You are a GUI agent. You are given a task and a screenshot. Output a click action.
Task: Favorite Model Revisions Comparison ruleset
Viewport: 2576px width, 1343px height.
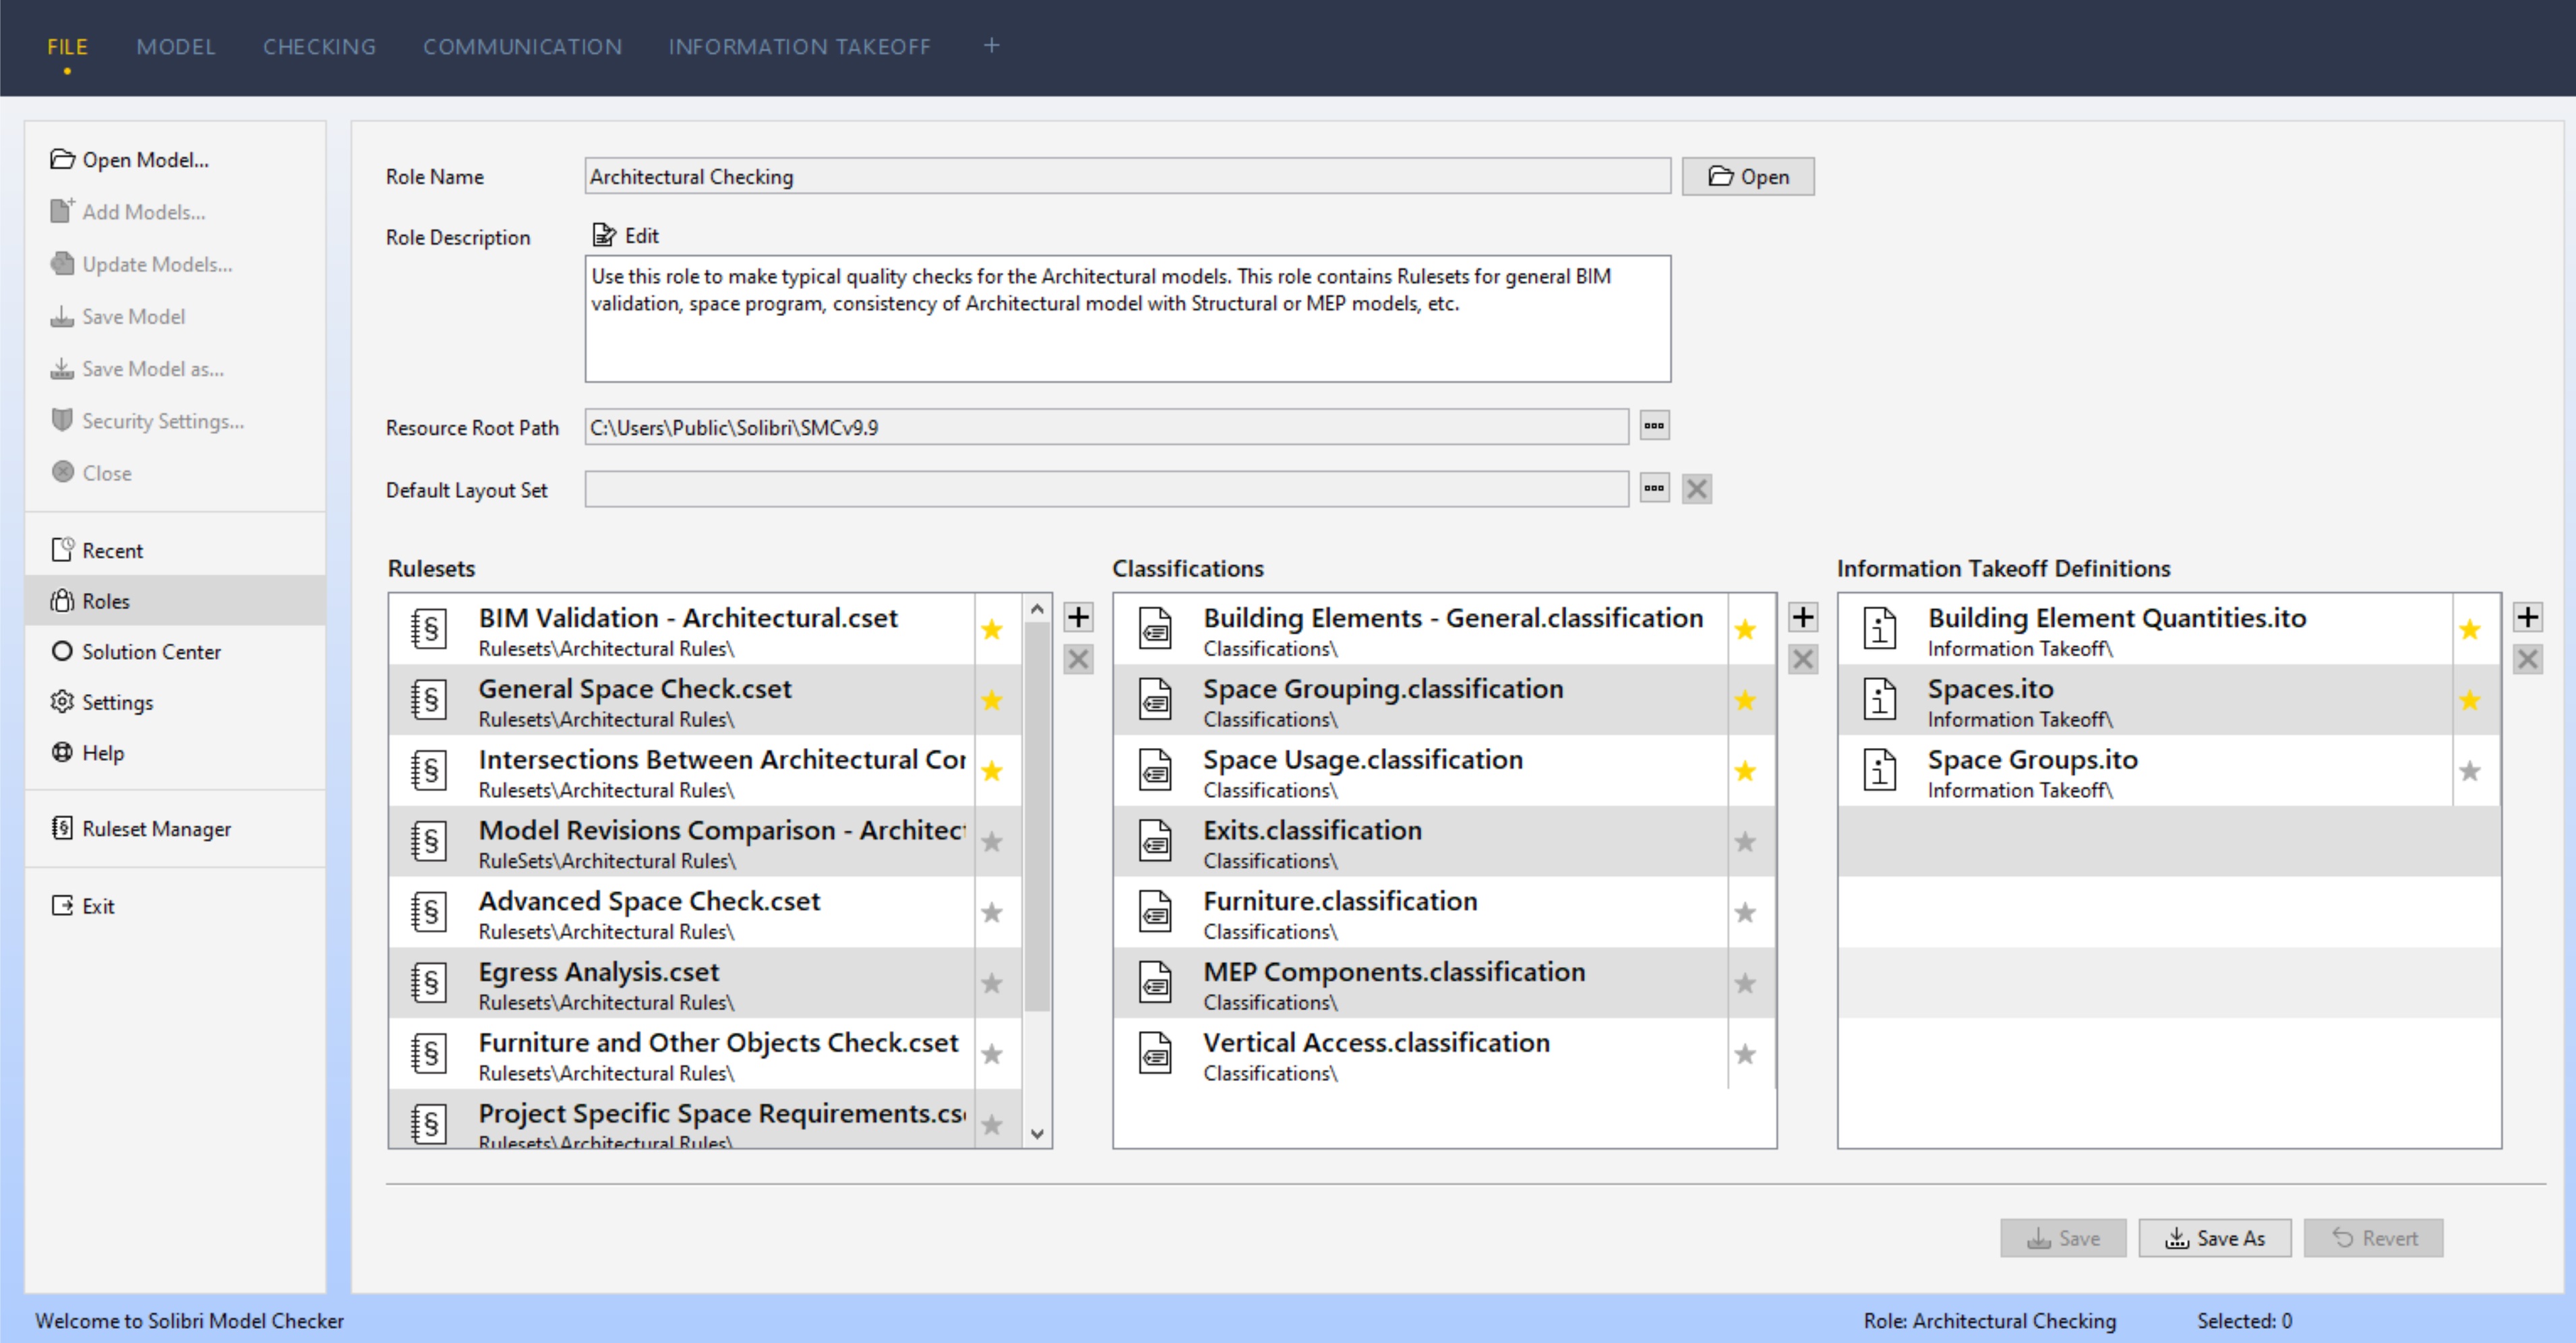(x=992, y=842)
